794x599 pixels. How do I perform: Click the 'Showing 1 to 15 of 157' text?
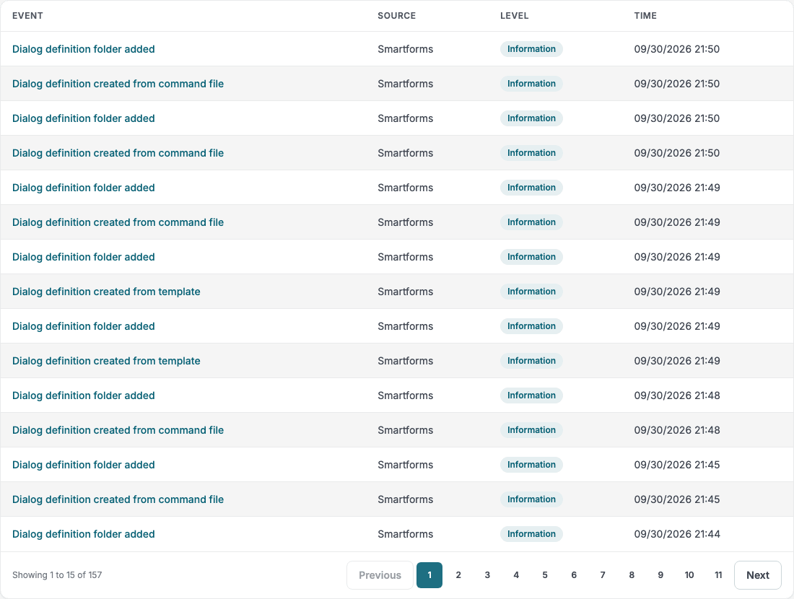tap(57, 574)
